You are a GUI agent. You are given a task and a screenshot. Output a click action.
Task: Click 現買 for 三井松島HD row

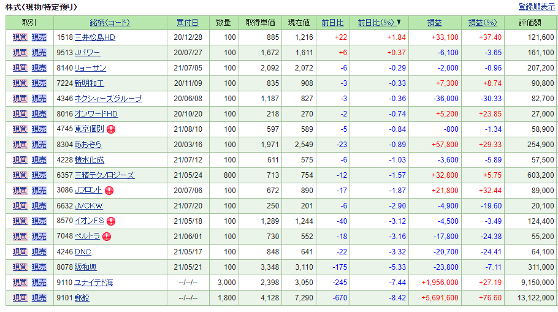click(20, 37)
